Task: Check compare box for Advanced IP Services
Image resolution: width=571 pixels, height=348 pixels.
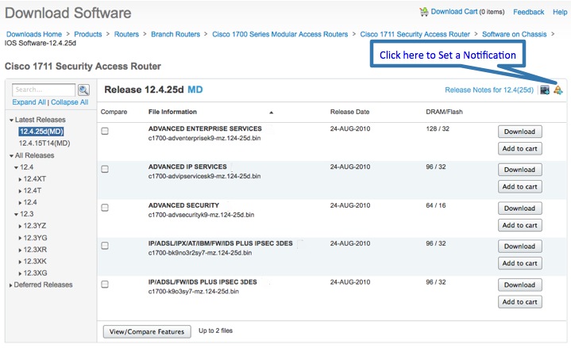Action: click(x=105, y=169)
